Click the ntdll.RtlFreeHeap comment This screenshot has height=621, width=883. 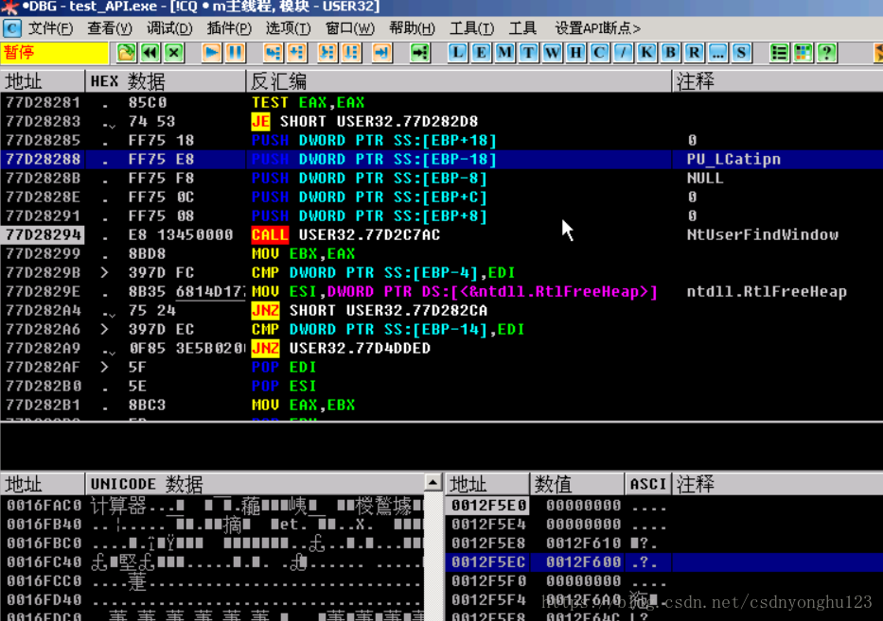click(x=767, y=291)
